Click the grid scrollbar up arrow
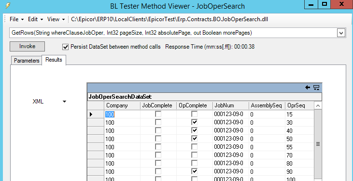 coord(318,105)
